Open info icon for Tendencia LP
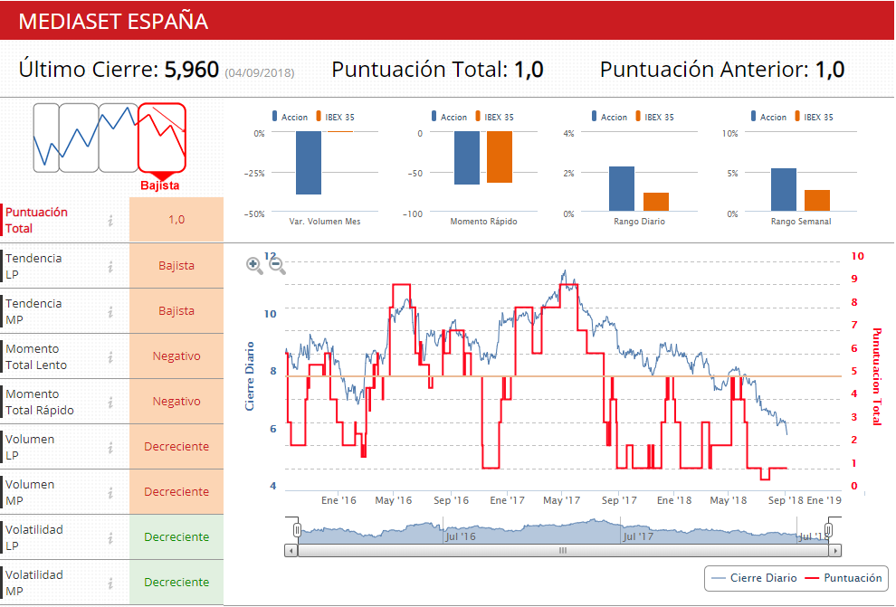Screen dimensions: 896x607 point(110,266)
